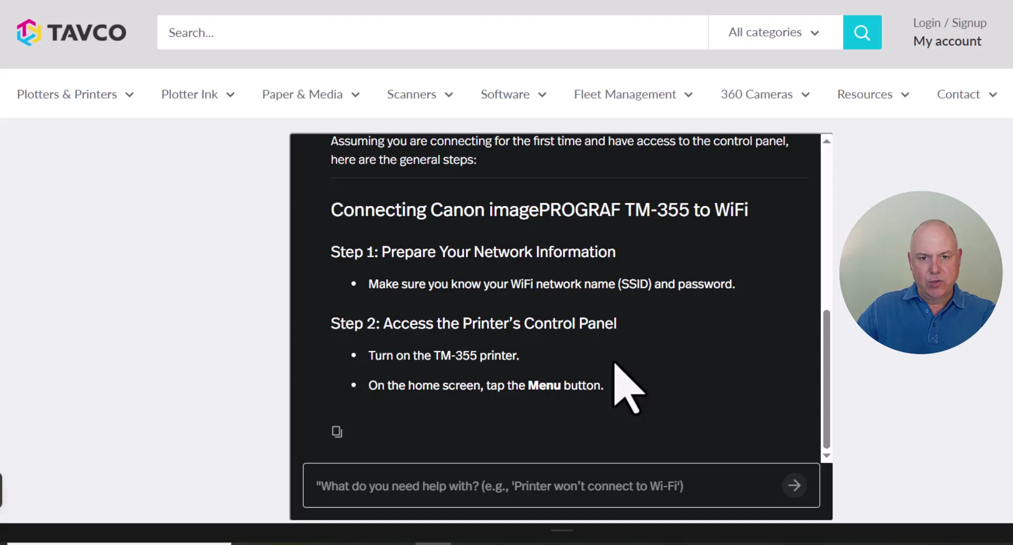Expand the Paper & Media menu

point(310,94)
